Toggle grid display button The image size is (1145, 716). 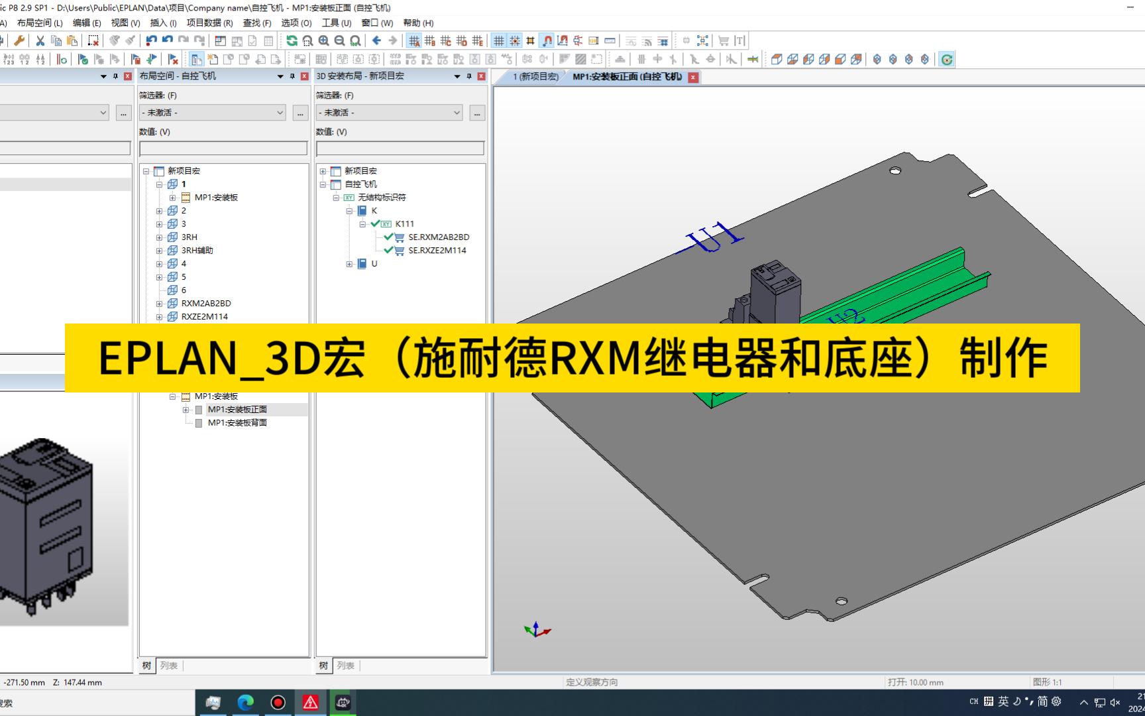(x=499, y=40)
